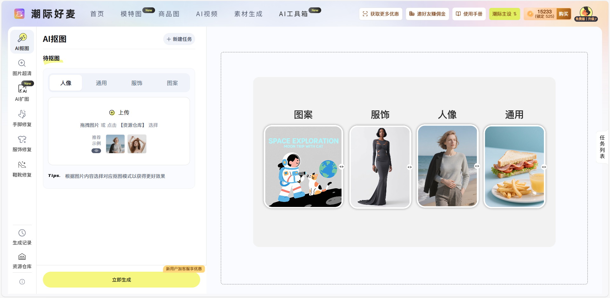Click the info icon at the sidebar bottom
The width and height of the screenshot is (610, 298).
[x=22, y=282]
